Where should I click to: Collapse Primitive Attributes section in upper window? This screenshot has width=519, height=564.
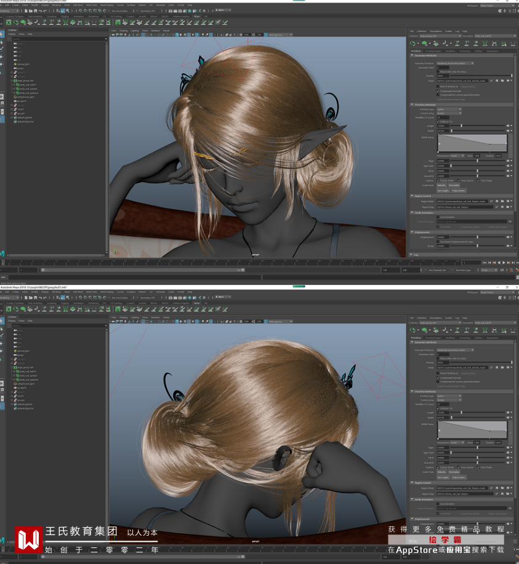click(x=412, y=105)
